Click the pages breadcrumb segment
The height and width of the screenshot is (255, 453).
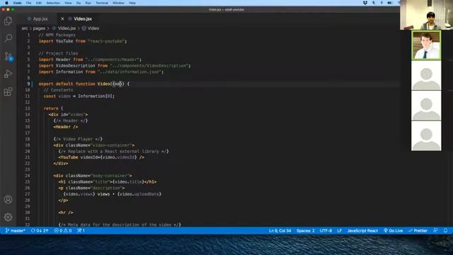click(x=39, y=28)
